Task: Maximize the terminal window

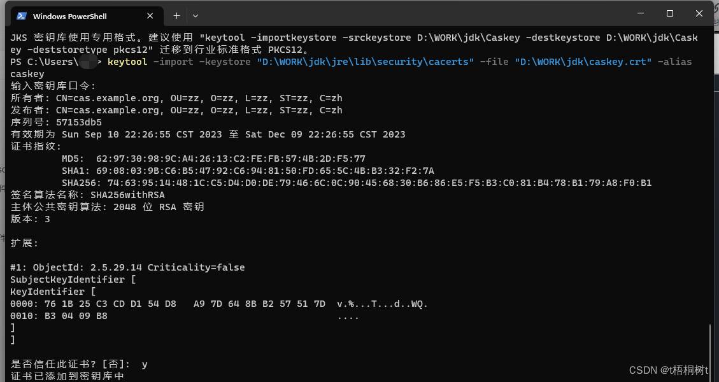Action: coord(670,13)
